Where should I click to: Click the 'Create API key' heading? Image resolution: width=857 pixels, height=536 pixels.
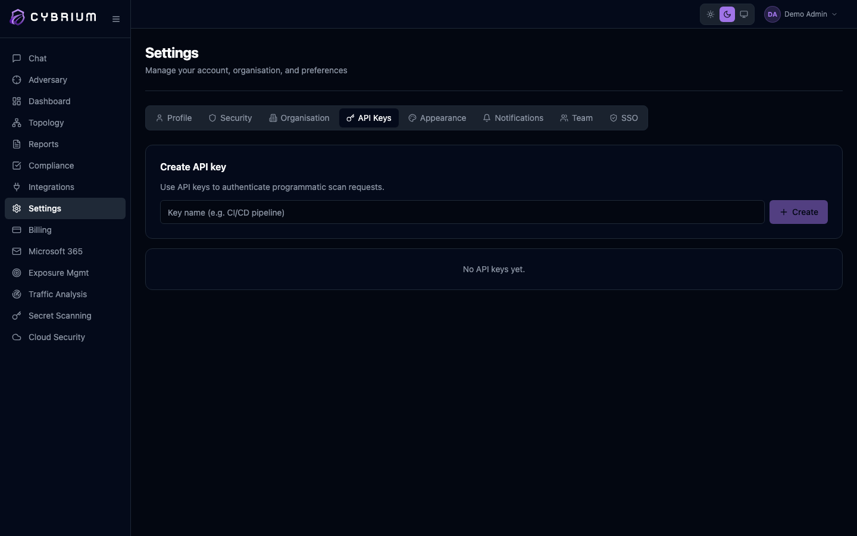[x=193, y=167]
